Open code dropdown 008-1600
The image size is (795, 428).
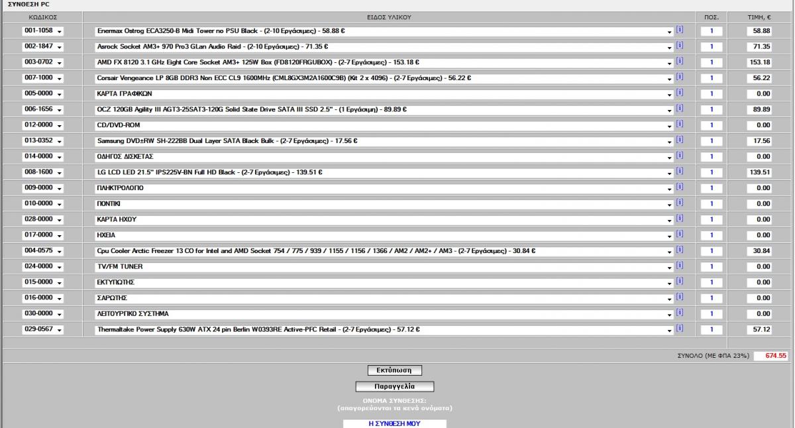42,172
